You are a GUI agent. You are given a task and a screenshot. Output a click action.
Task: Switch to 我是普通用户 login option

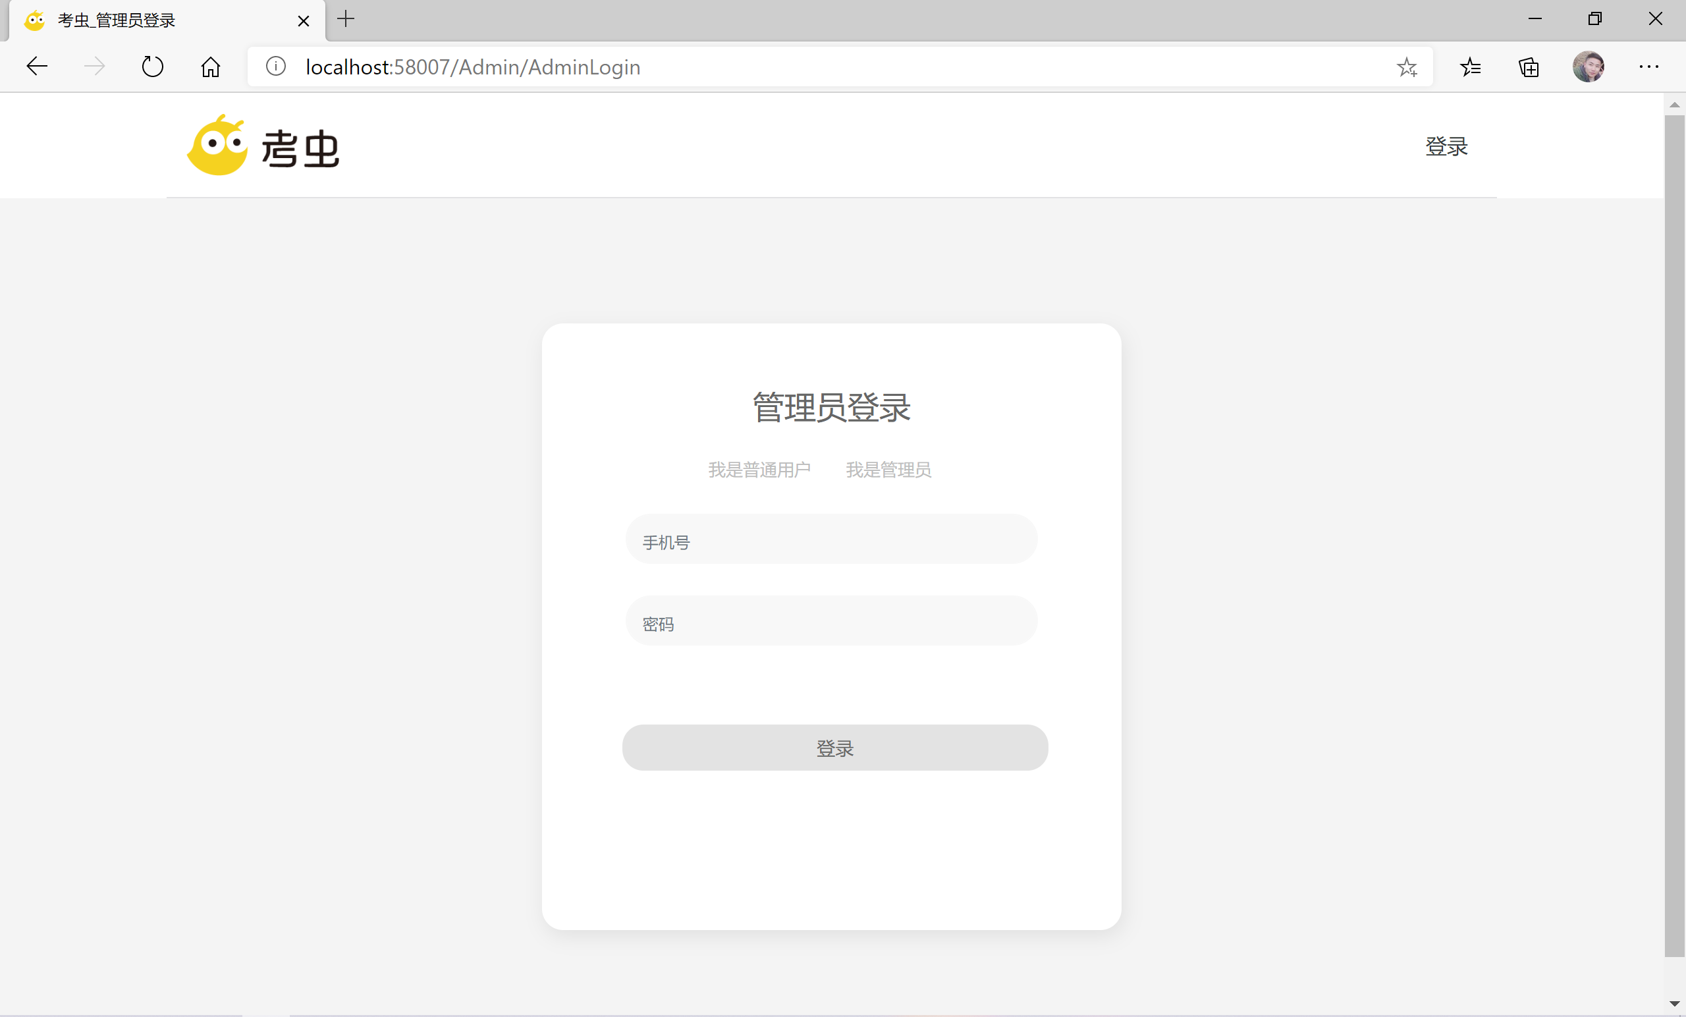(759, 470)
